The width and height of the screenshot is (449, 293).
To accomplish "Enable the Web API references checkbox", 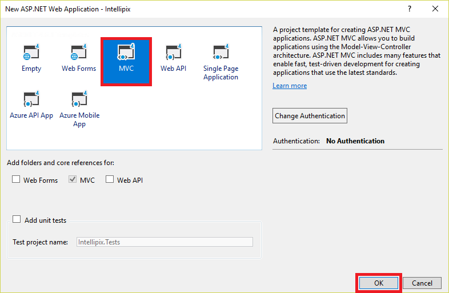I will pos(110,179).
